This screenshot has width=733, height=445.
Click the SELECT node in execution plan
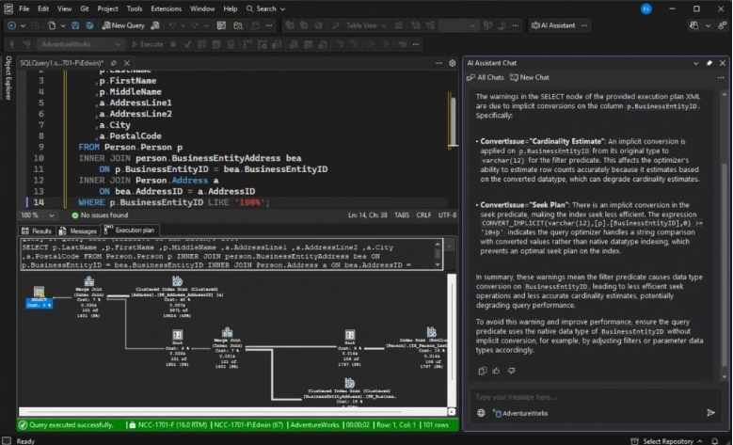(40, 296)
